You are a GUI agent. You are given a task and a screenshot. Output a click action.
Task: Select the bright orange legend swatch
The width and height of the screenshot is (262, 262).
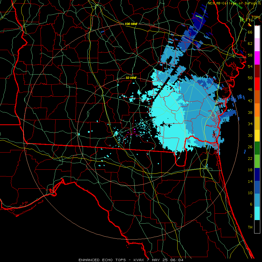coord(257,110)
